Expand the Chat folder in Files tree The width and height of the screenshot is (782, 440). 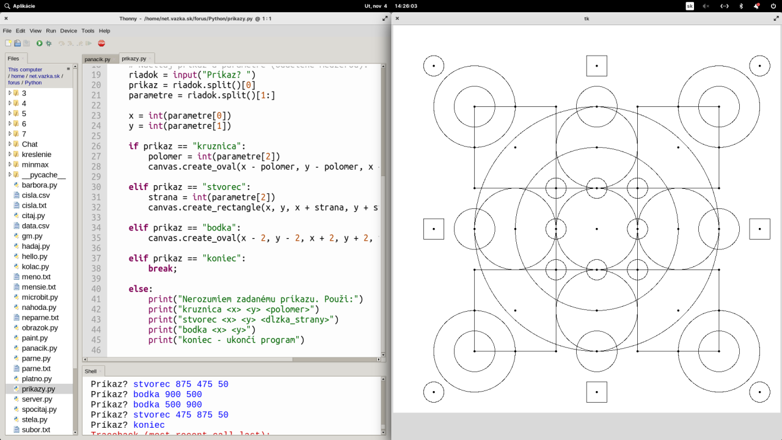(x=10, y=144)
